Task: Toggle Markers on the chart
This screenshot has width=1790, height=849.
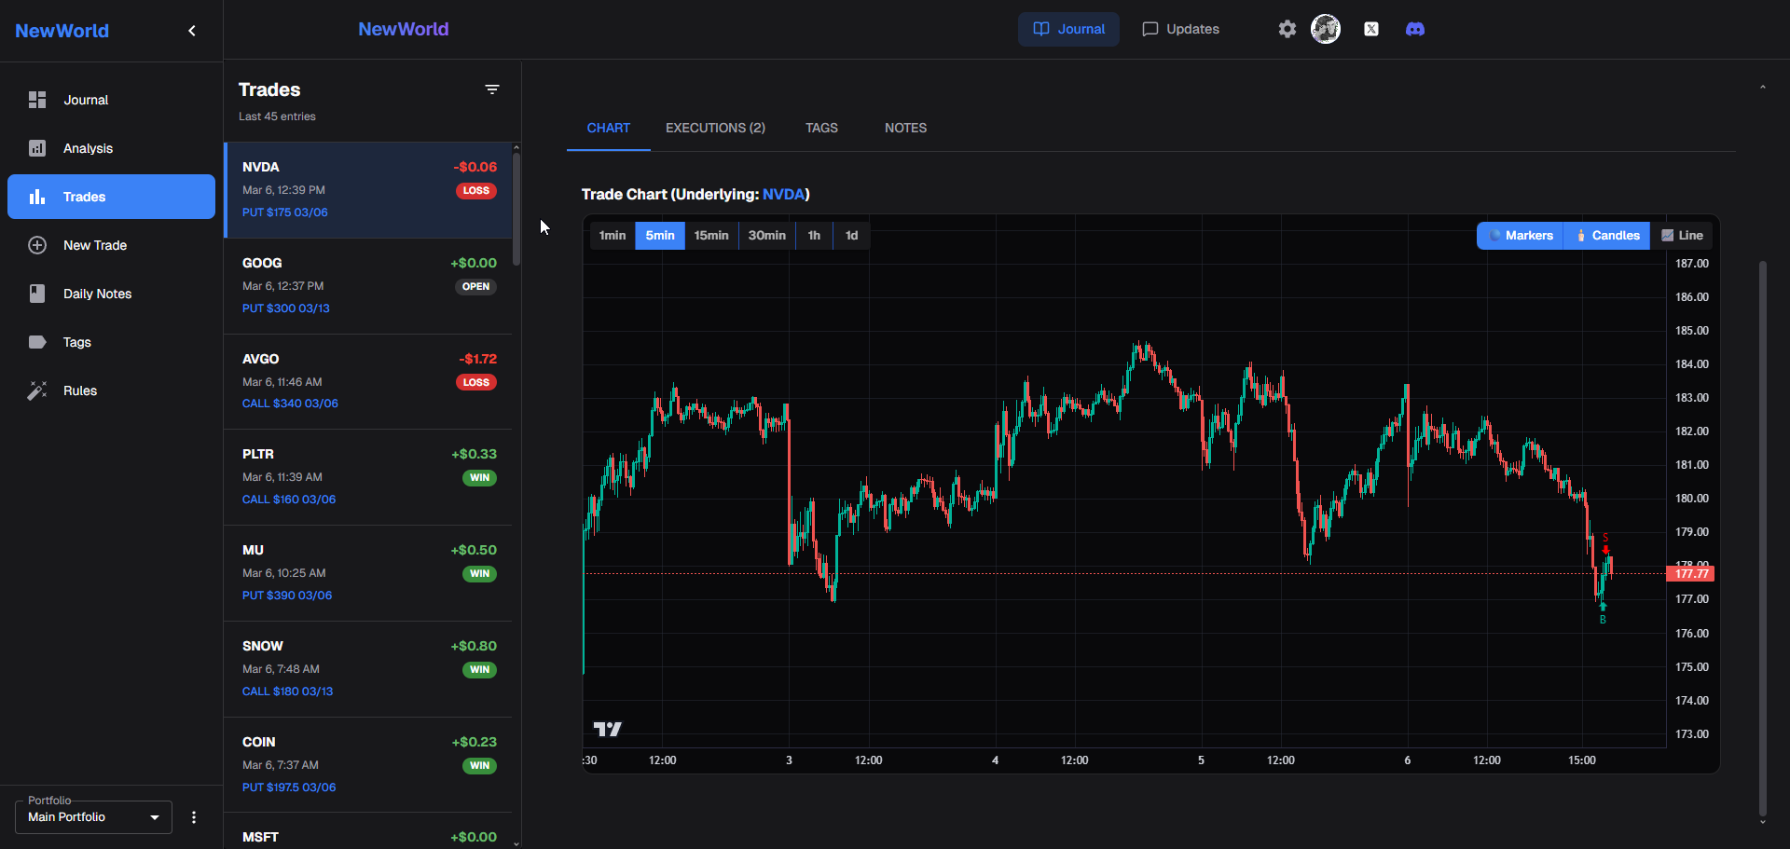Action: click(1520, 236)
